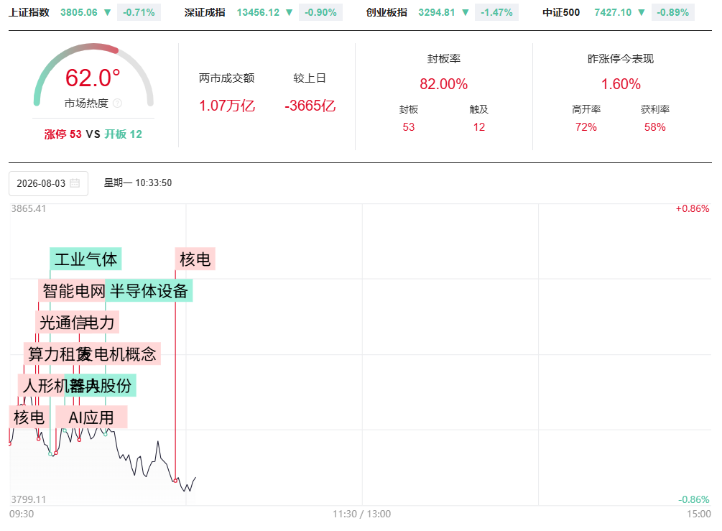
Task: Click the 核电 tag near chart middle
Action: [195, 259]
